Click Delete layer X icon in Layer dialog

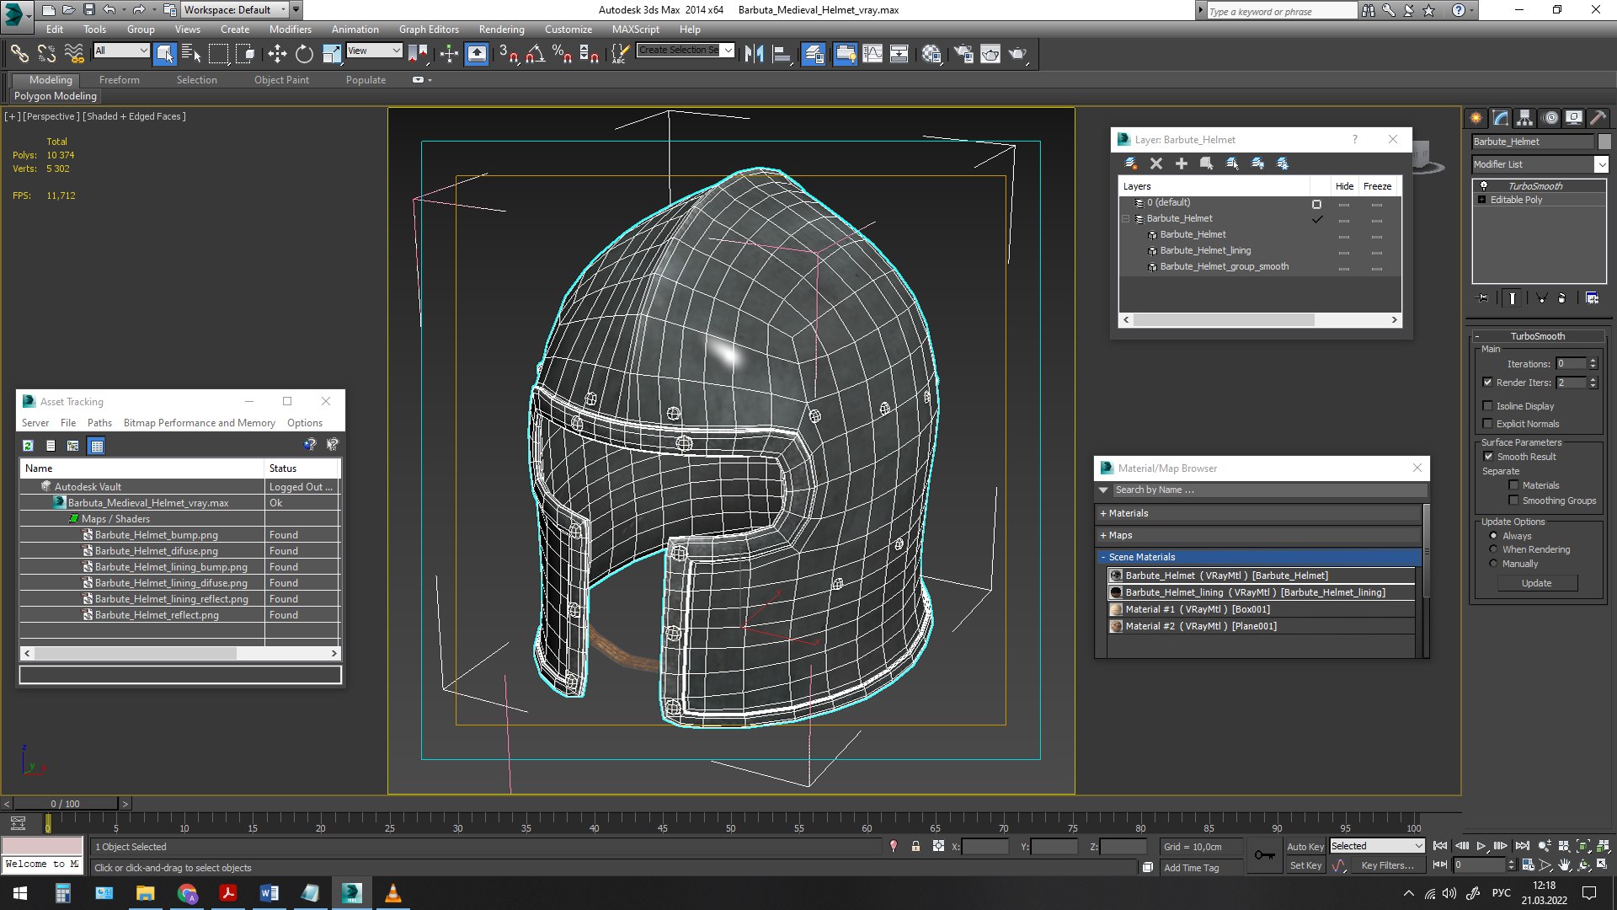click(x=1156, y=163)
